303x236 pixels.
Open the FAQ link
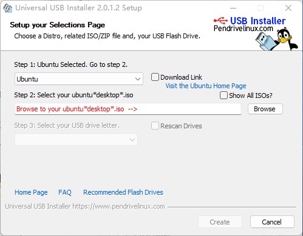[65, 192]
